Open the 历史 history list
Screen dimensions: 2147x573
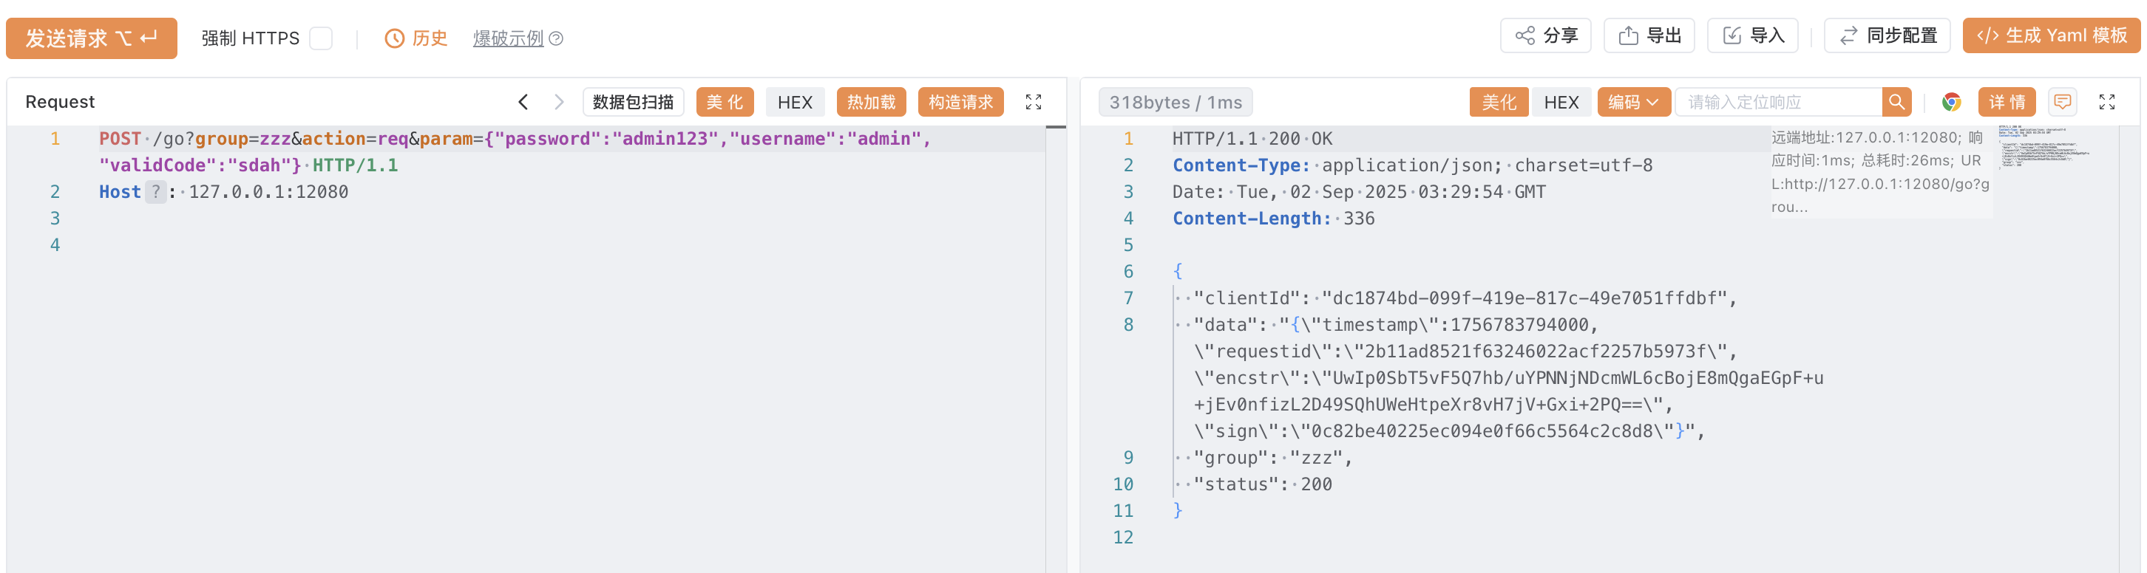(x=417, y=38)
